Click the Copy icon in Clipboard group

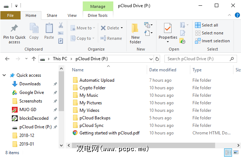[34, 28]
